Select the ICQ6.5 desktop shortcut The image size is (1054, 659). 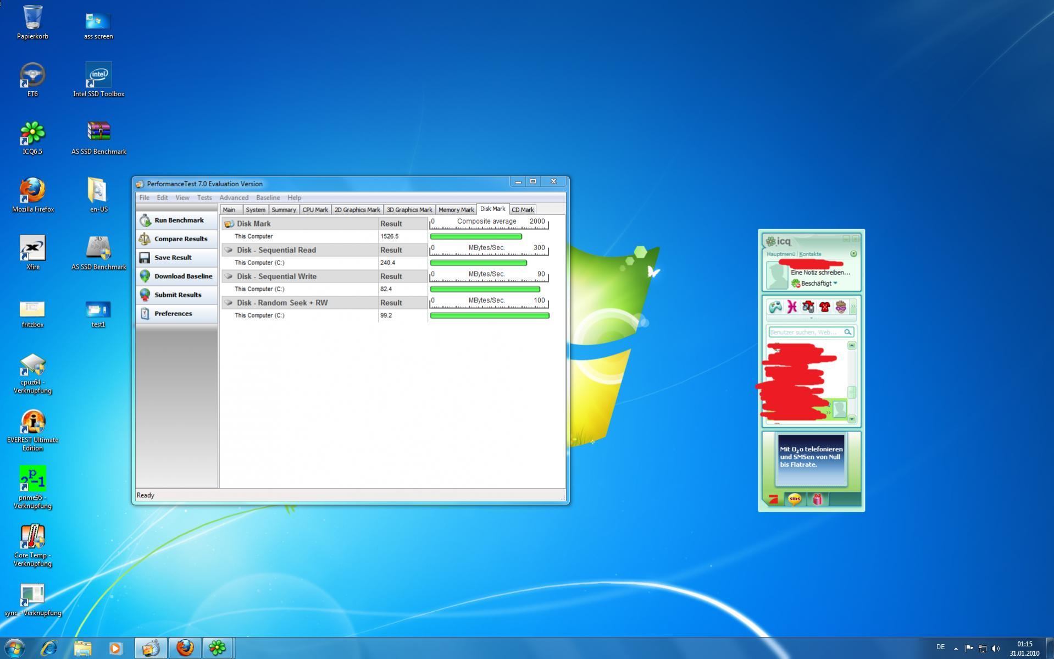click(33, 138)
